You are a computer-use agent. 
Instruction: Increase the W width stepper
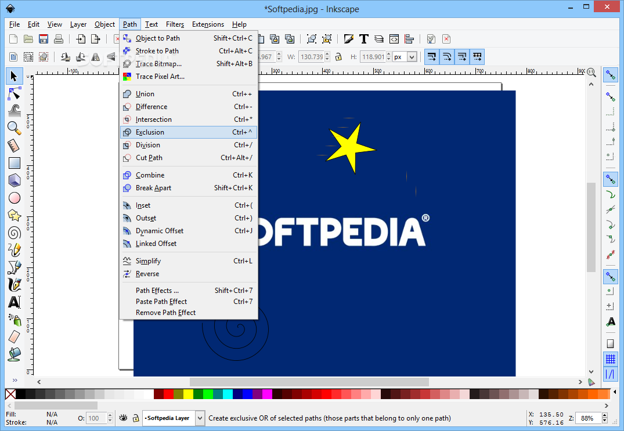click(x=327, y=54)
